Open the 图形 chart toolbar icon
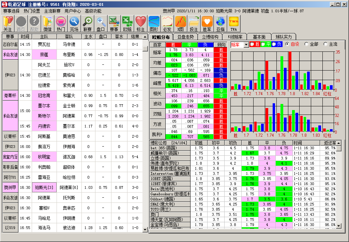The image size is (349, 242). (154, 24)
